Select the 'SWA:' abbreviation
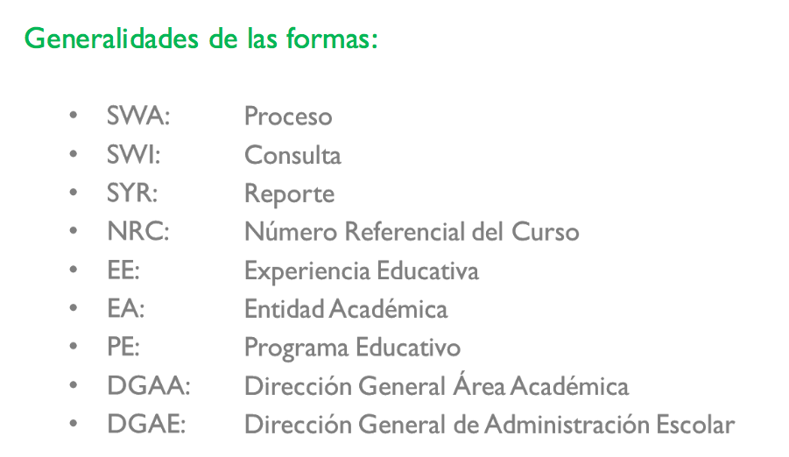Screen dimensions: 789x457 click(x=138, y=116)
